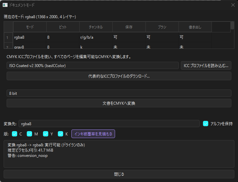Click the 推定ピクセルメモリ: 41.7 MiB line

click(30, 150)
